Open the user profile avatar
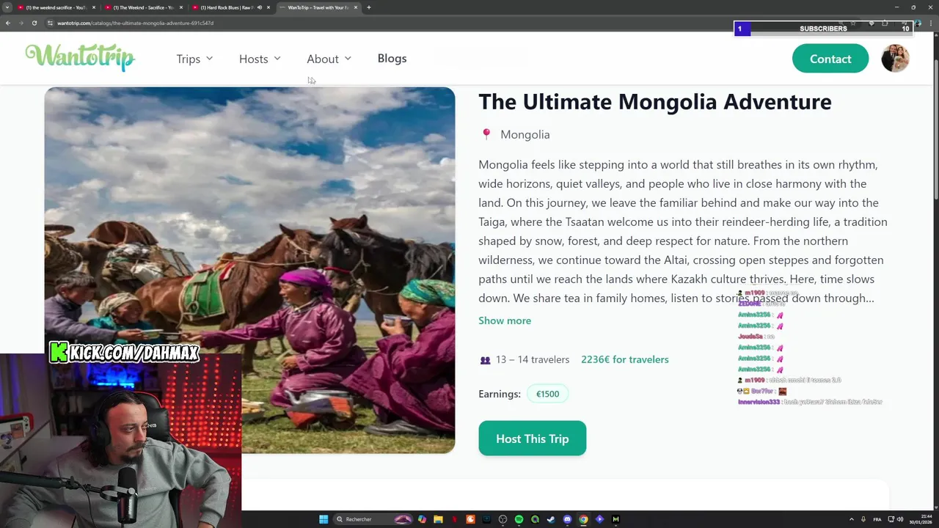The height and width of the screenshot is (528, 939). tap(895, 59)
